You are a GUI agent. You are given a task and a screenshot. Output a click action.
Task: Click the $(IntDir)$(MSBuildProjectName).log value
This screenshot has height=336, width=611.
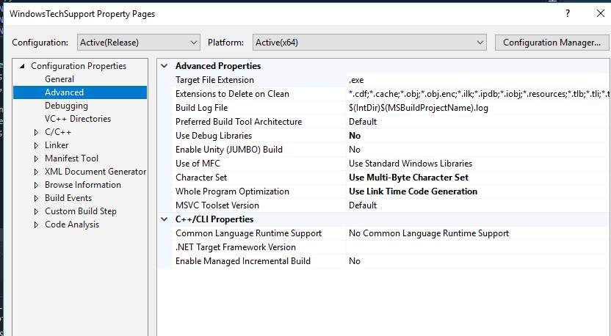coord(418,108)
